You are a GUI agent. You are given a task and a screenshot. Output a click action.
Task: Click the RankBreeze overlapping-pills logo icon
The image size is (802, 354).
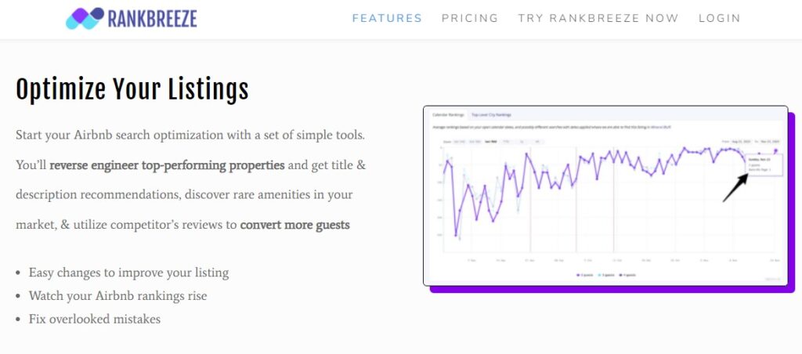(x=85, y=19)
